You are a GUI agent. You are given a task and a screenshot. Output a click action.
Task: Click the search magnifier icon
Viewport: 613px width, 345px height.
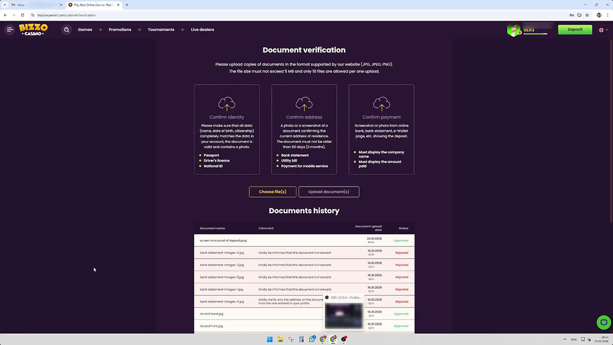click(66, 30)
